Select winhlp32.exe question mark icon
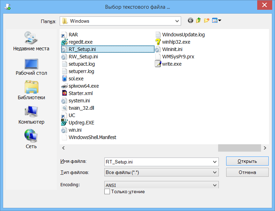 pyautogui.click(x=158, y=42)
